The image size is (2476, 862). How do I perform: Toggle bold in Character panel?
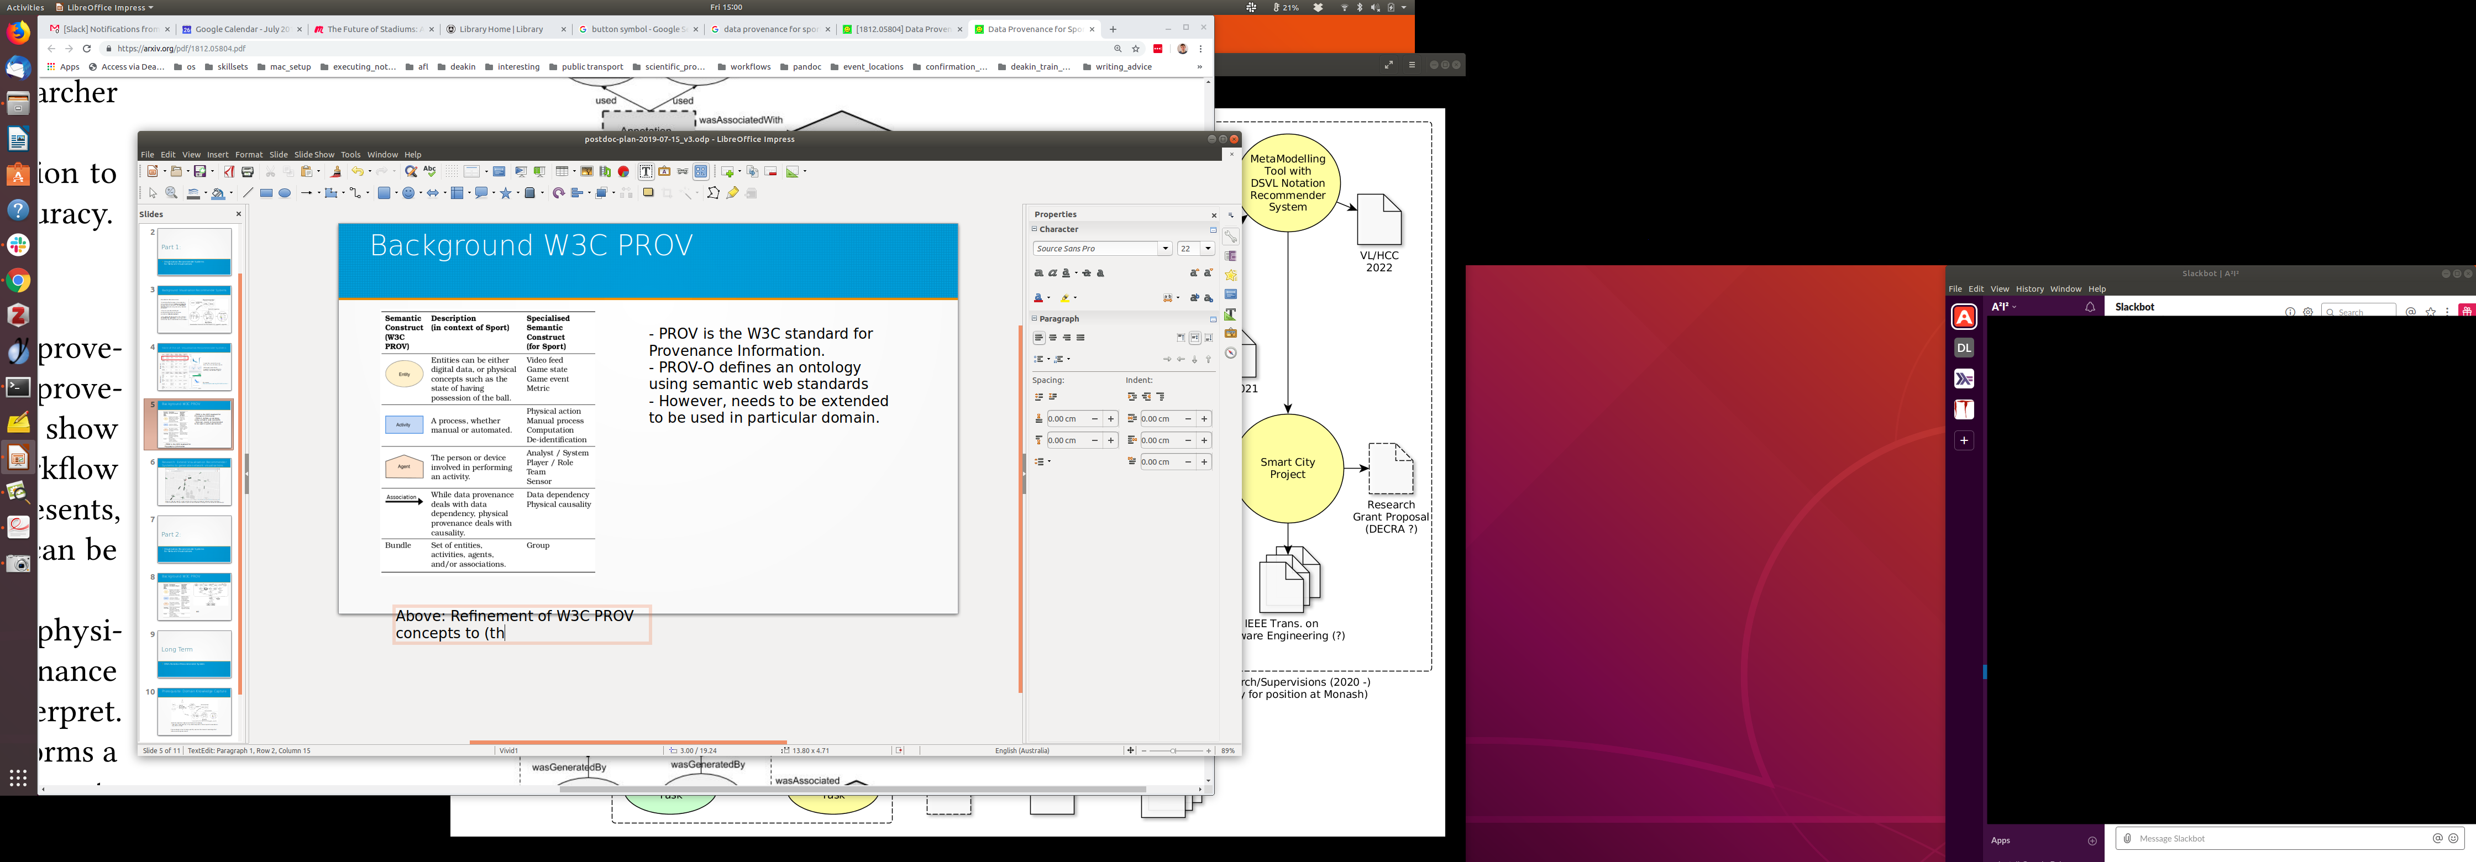[1039, 273]
